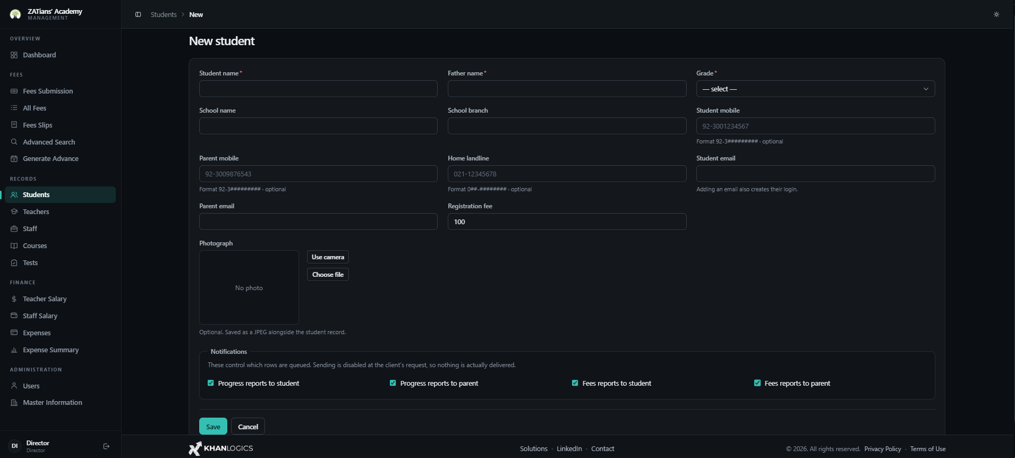Click the ZATians' Academy logo icon
This screenshot has height=458, width=1015.
click(x=15, y=14)
